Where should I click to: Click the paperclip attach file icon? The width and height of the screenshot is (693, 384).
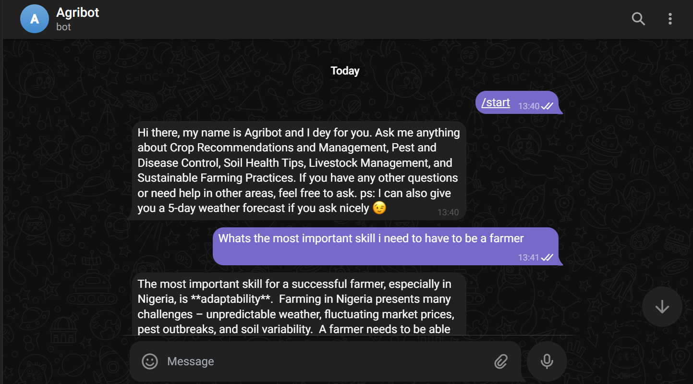pos(501,361)
